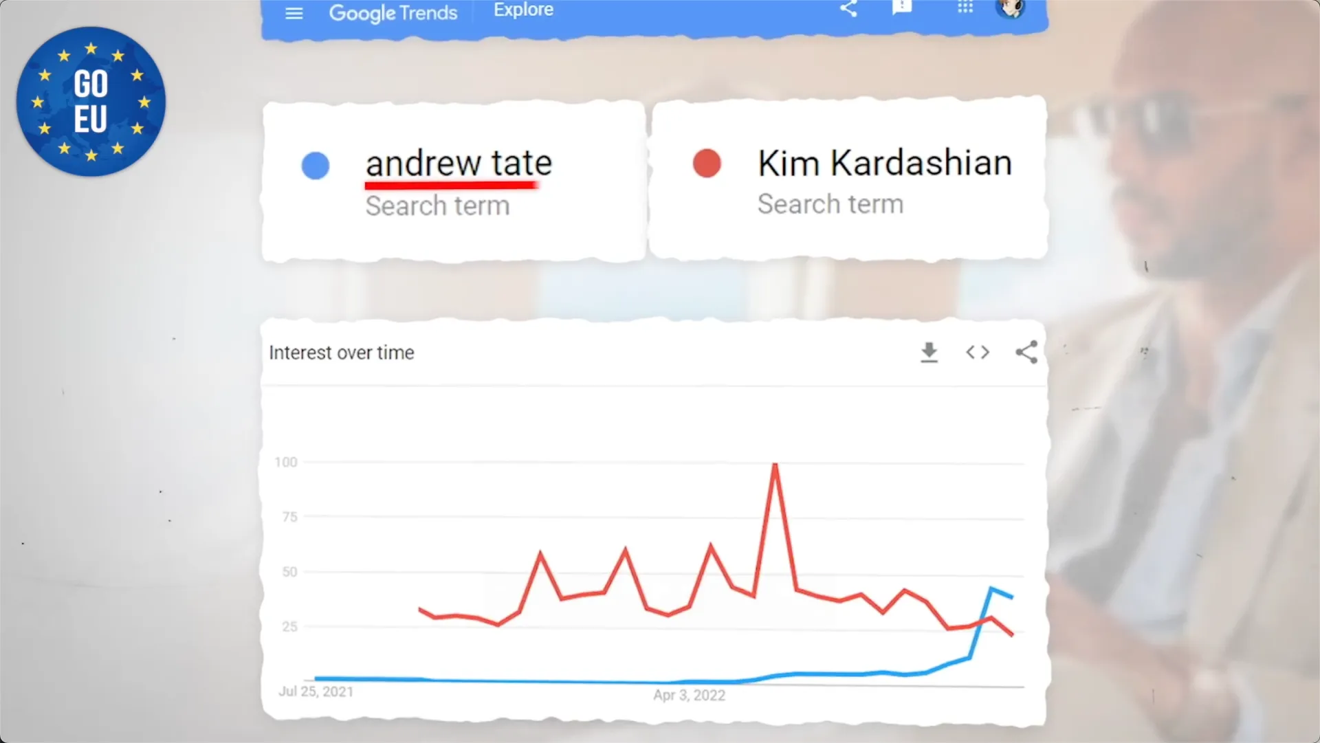Click the "Interest over time" heading
The width and height of the screenshot is (1320, 743).
[x=342, y=353]
